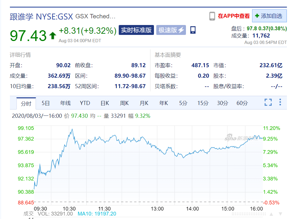Open the 在APP中查看 link
The image size is (291, 219).
pyautogui.click(x=234, y=16)
